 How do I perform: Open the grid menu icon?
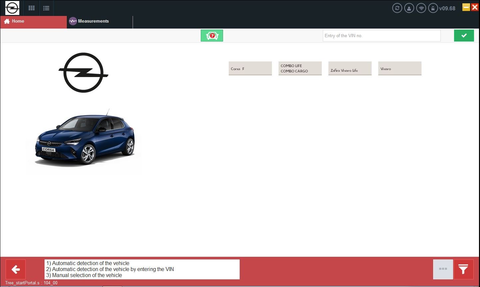(x=32, y=8)
